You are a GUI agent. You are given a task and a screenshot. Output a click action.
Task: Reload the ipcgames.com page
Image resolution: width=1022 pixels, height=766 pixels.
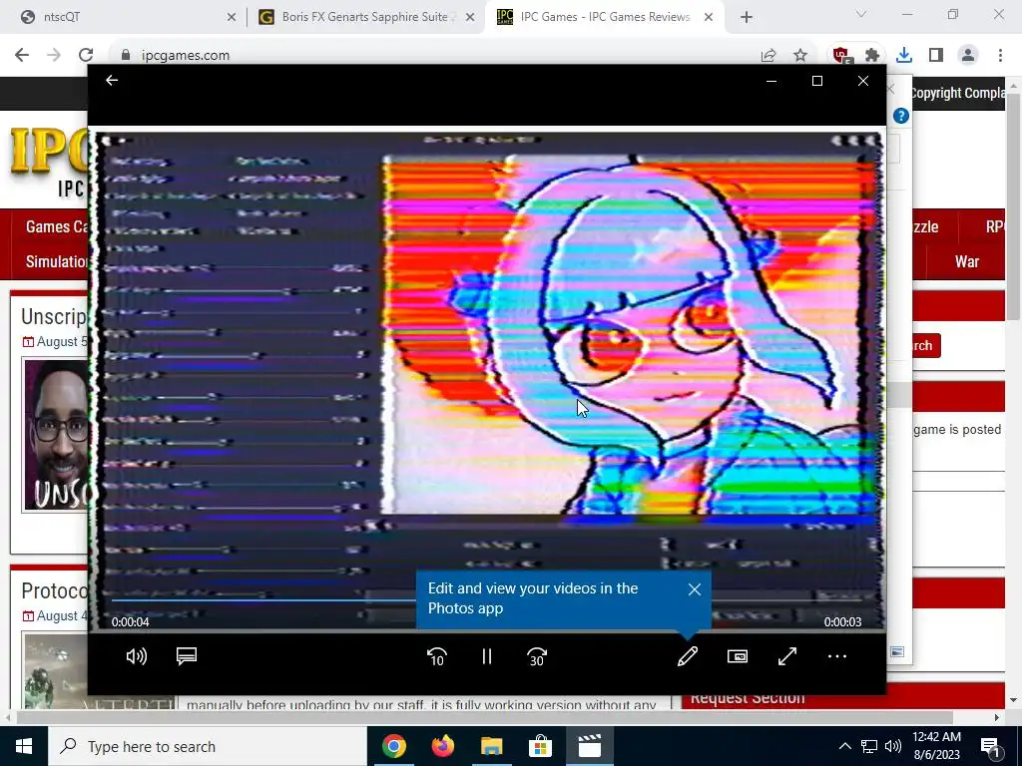[86, 56]
